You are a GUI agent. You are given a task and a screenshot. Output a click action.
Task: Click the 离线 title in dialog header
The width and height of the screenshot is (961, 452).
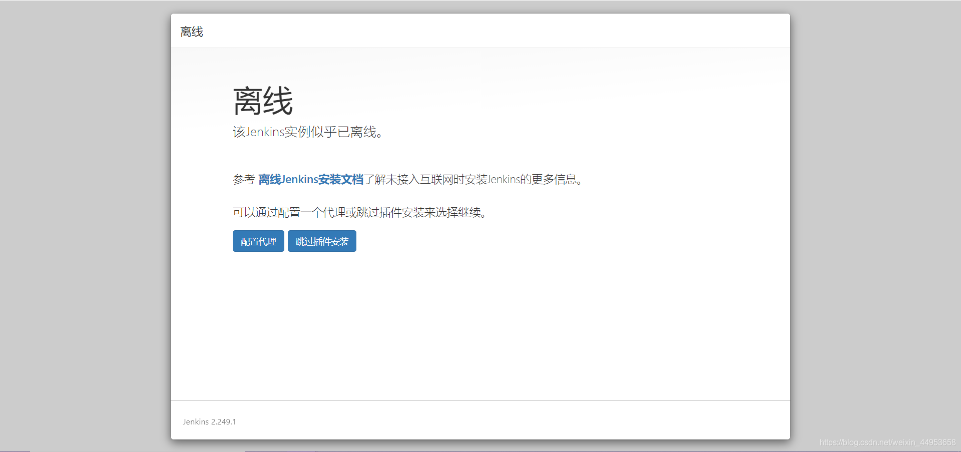(192, 32)
